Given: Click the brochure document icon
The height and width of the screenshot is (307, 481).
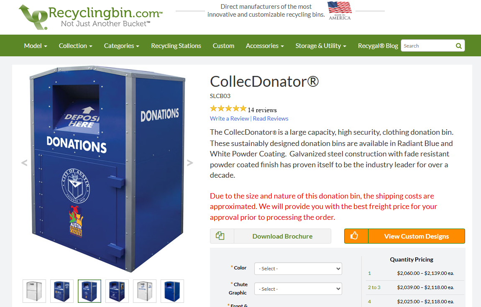Looking at the screenshot, I should coord(220,236).
